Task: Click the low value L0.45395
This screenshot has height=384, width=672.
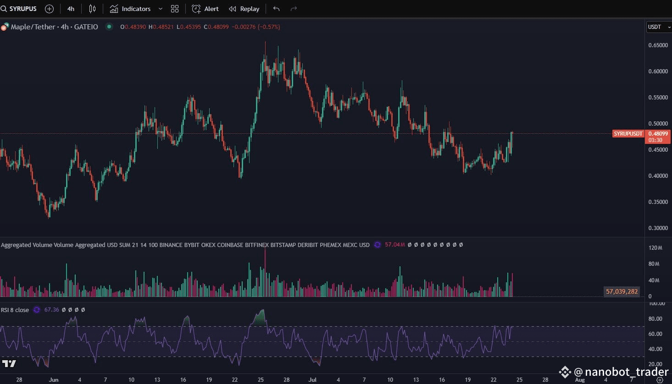Action: pos(189,27)
